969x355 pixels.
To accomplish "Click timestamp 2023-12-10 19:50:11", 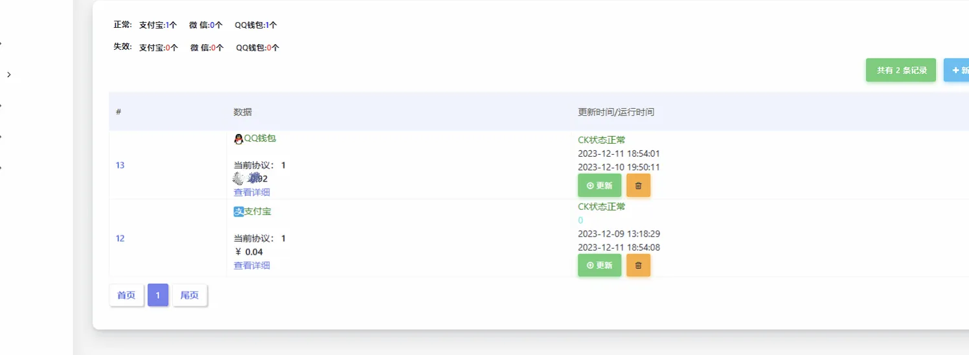I will [x=619, y=167].
